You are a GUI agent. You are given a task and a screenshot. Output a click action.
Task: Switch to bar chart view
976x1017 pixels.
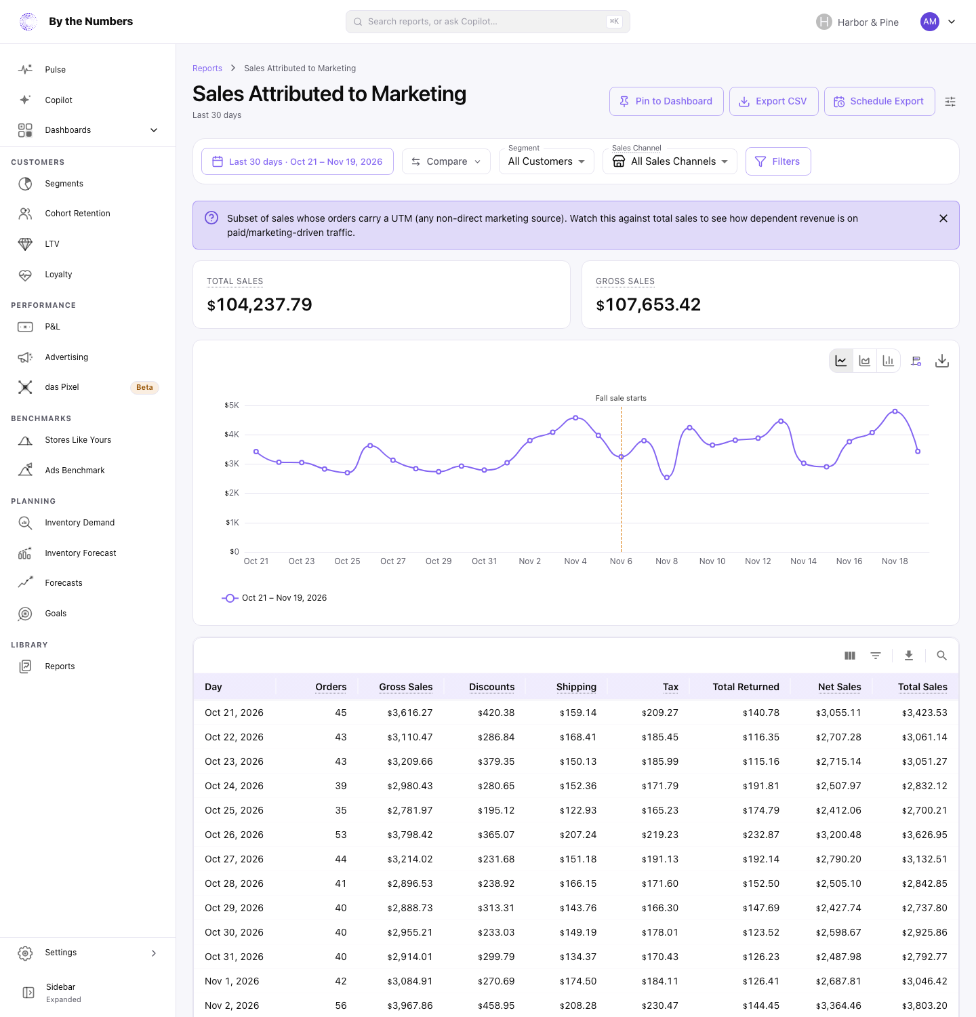[x=889, y=361]
